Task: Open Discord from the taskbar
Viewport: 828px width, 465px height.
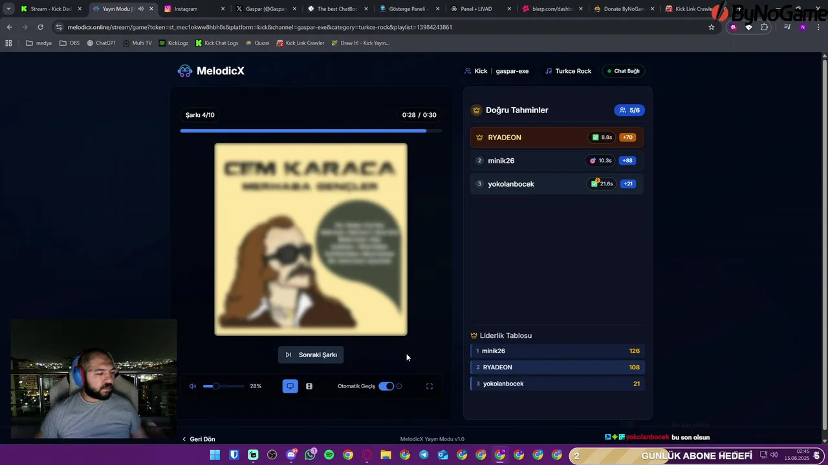Action: 291,455
